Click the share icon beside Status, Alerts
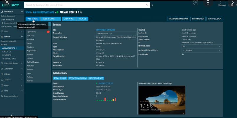The image size is (237, 118). click(2, 23)
